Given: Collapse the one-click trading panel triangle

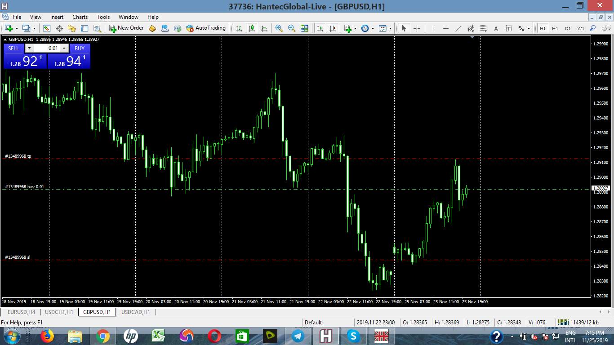Looking at the screenshot, I should (5, 40).
